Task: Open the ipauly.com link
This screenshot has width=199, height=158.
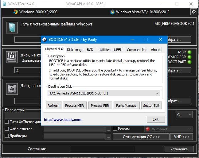Action: coord(63,120)
